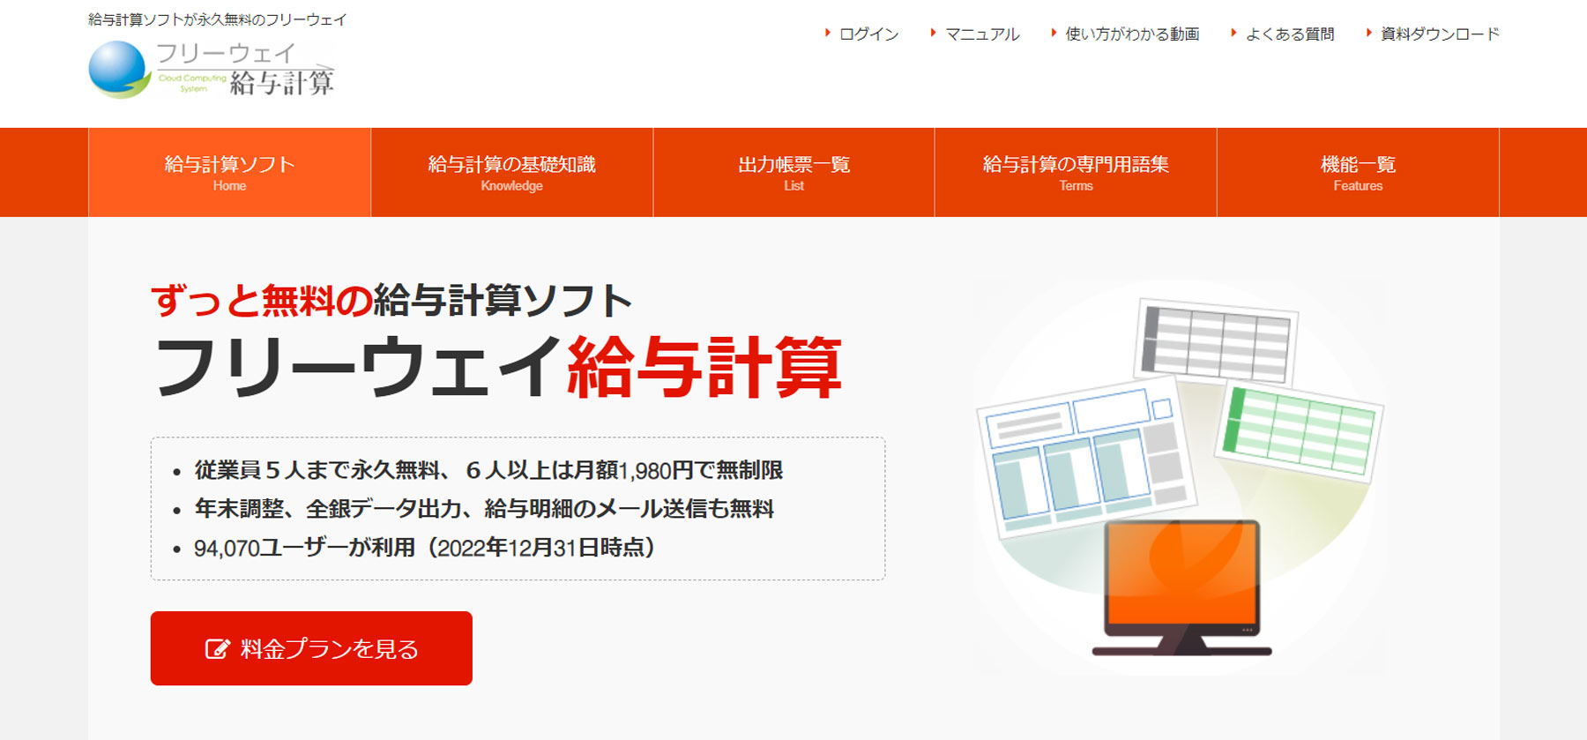Image resolution: width=1587 pixels, height=740 pixels.
Task: Click the Freeway payroll globe logo
Action: (118, 69)
